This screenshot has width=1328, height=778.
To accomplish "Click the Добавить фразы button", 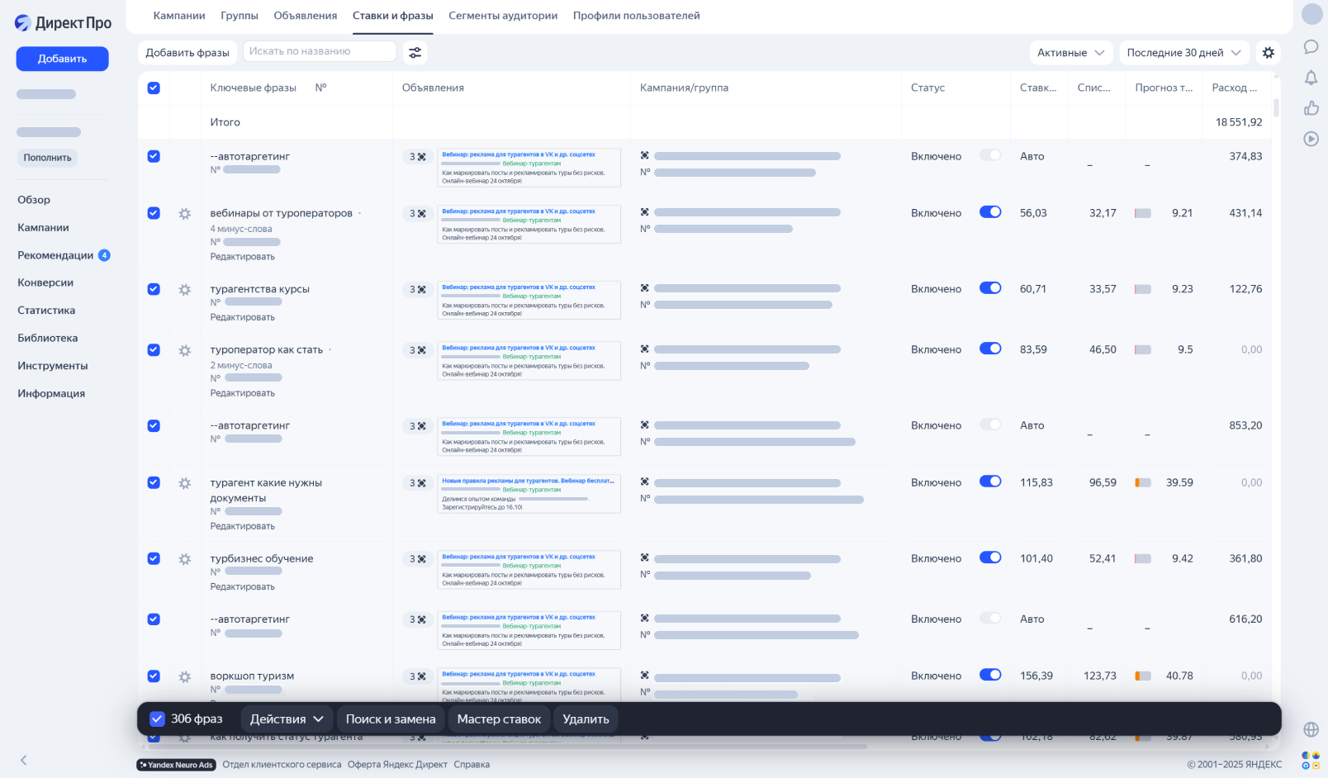I will click(187, 52).
